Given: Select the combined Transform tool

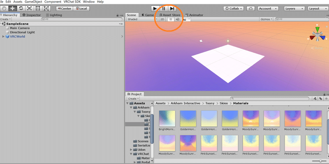Looking at the screenshot, I should click(x=46, y=9).
